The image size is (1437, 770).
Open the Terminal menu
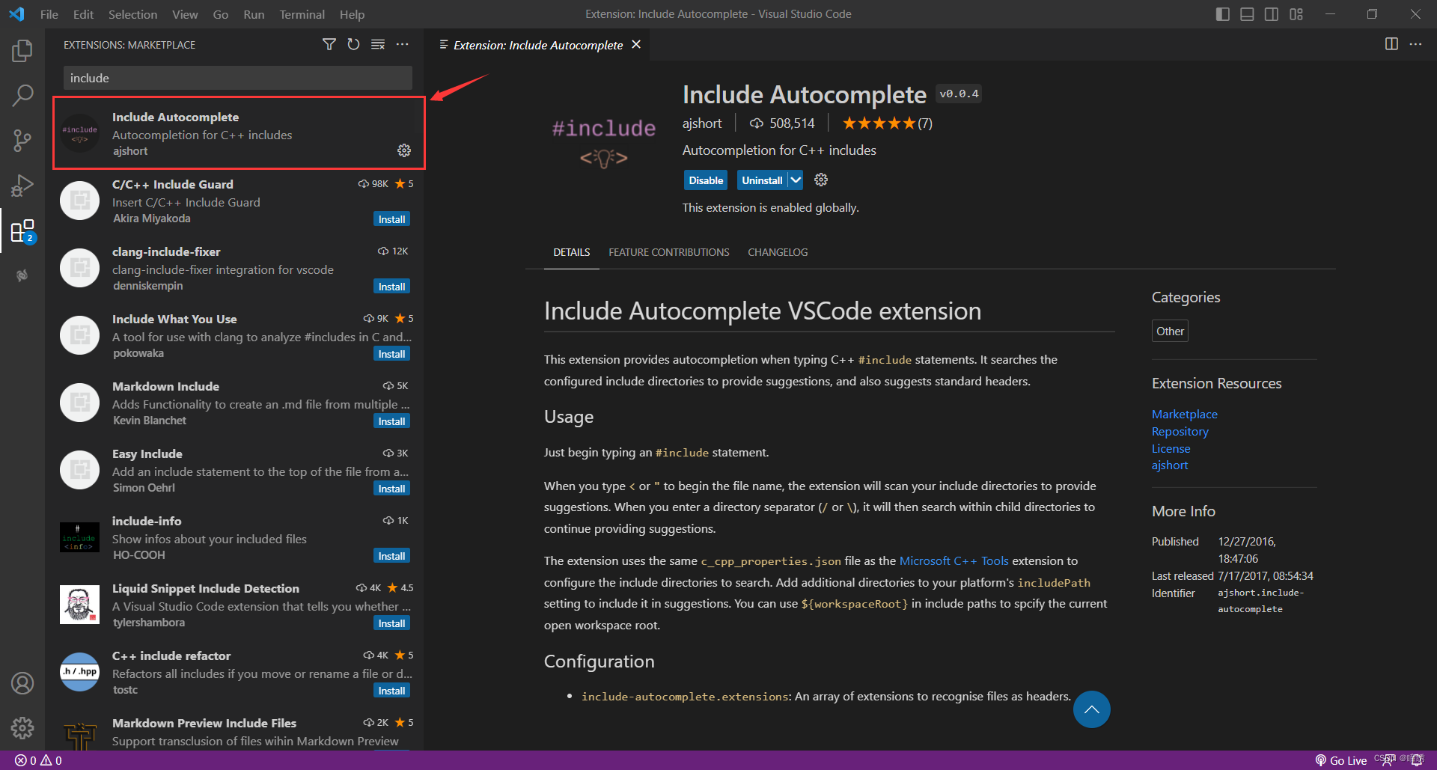[302, 14]
